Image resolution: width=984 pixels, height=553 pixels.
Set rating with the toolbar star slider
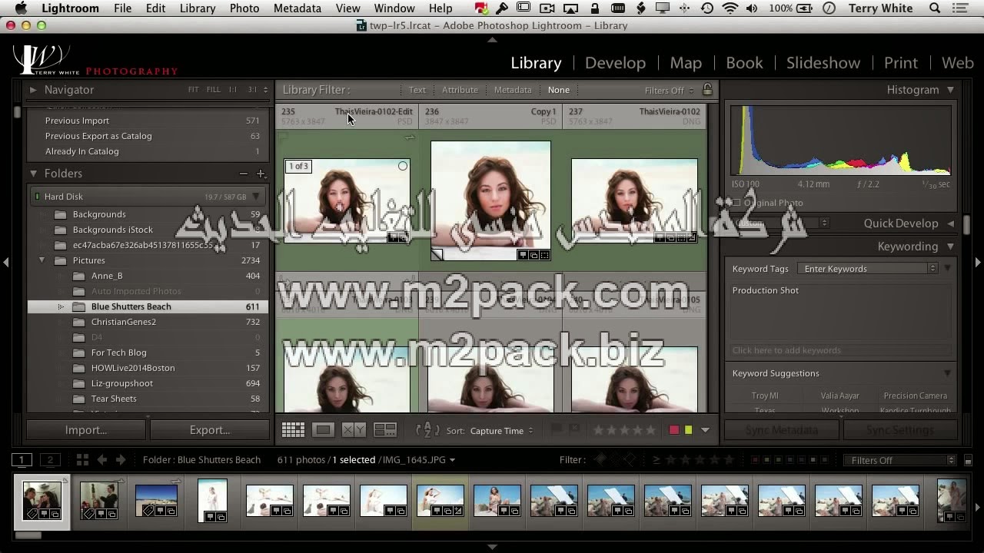pos(625,430)
